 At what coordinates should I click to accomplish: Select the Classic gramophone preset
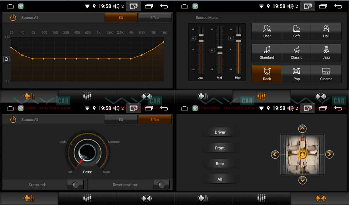click(x=296, y=52)
